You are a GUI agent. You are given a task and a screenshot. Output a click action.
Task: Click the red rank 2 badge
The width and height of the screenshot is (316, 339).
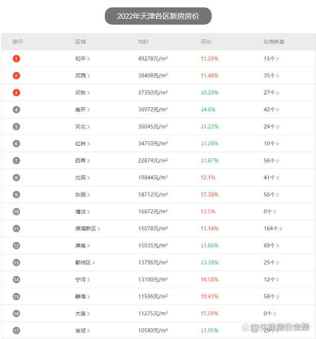[16, 76]
